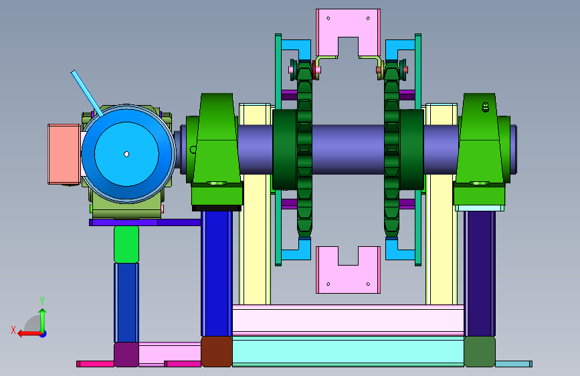Click the red X axis arrow of the triad
The height and width of the screenshot is (376, 580).
(x=29, y=334)
